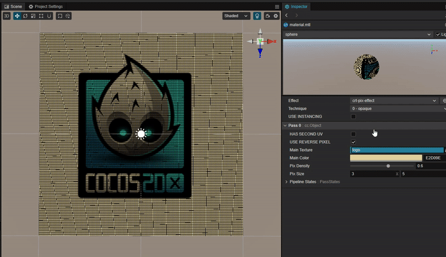Select the Rect transform tool

pos(41,16)
